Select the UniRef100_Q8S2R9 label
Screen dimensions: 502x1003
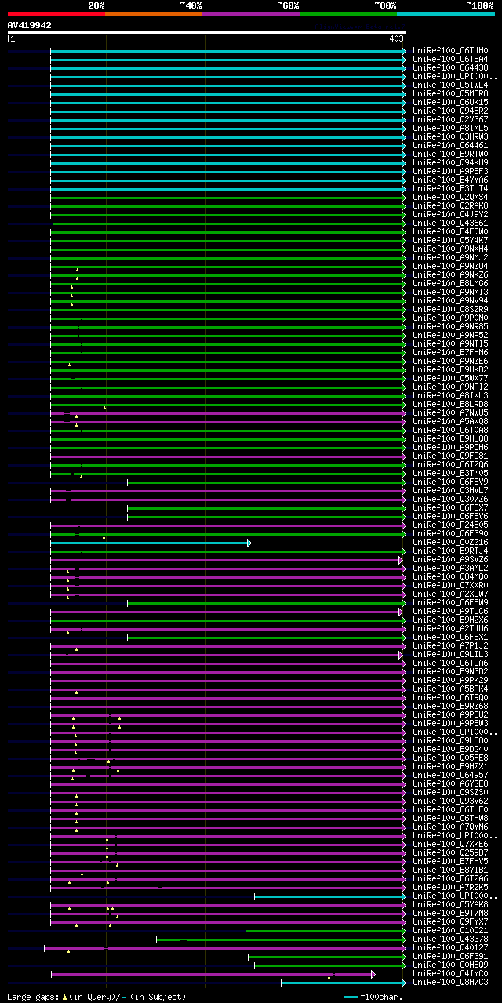coord(450,309)
